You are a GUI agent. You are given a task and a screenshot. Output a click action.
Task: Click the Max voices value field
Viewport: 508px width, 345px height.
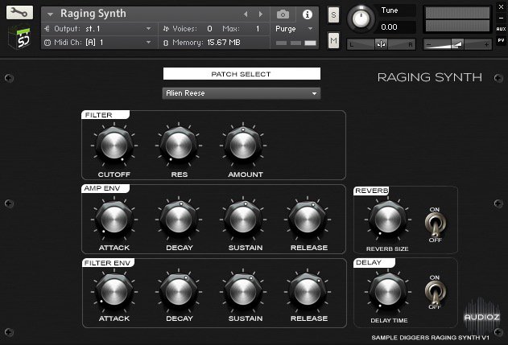point(258,29)
